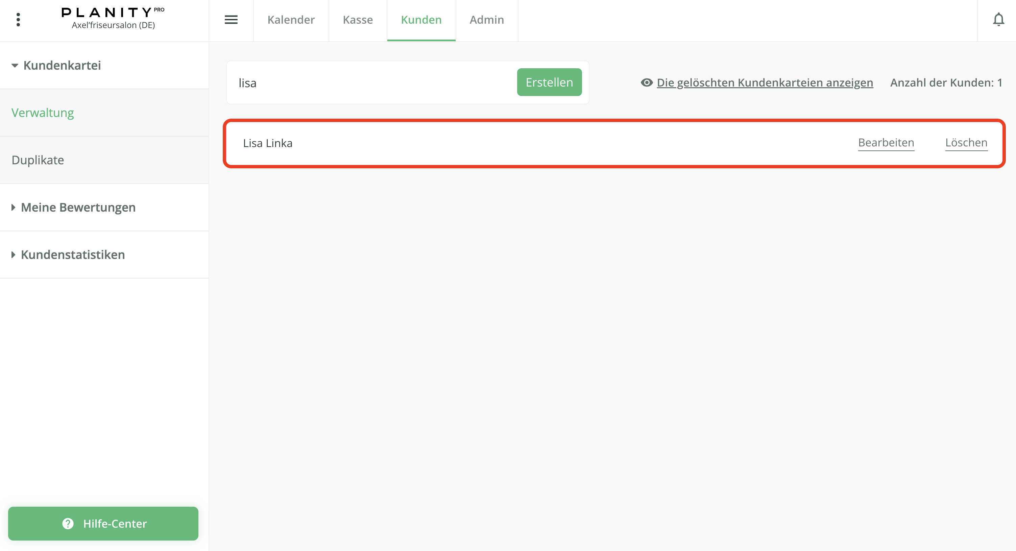Open the three-dot vertical menu
This screenshot has width=1016, height=551.
[x=18, y=20]
